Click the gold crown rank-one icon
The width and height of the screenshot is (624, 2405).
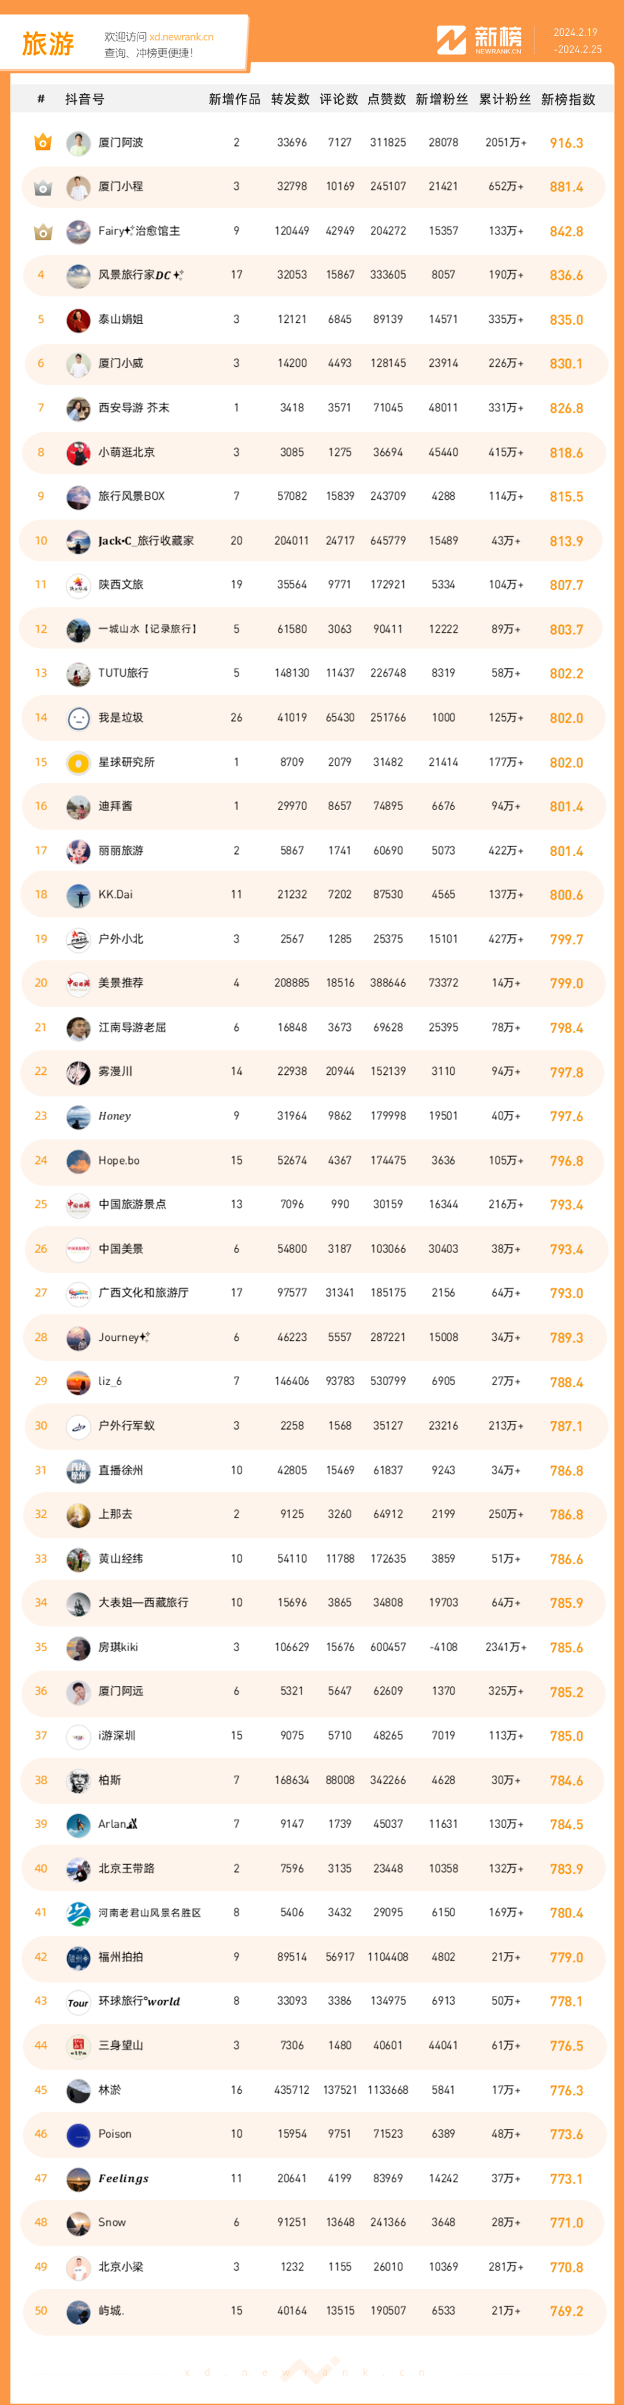[x=42, y=143]
